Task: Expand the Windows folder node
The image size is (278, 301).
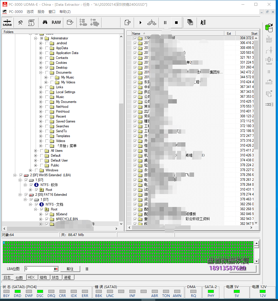Action: (x=30, y=170)
